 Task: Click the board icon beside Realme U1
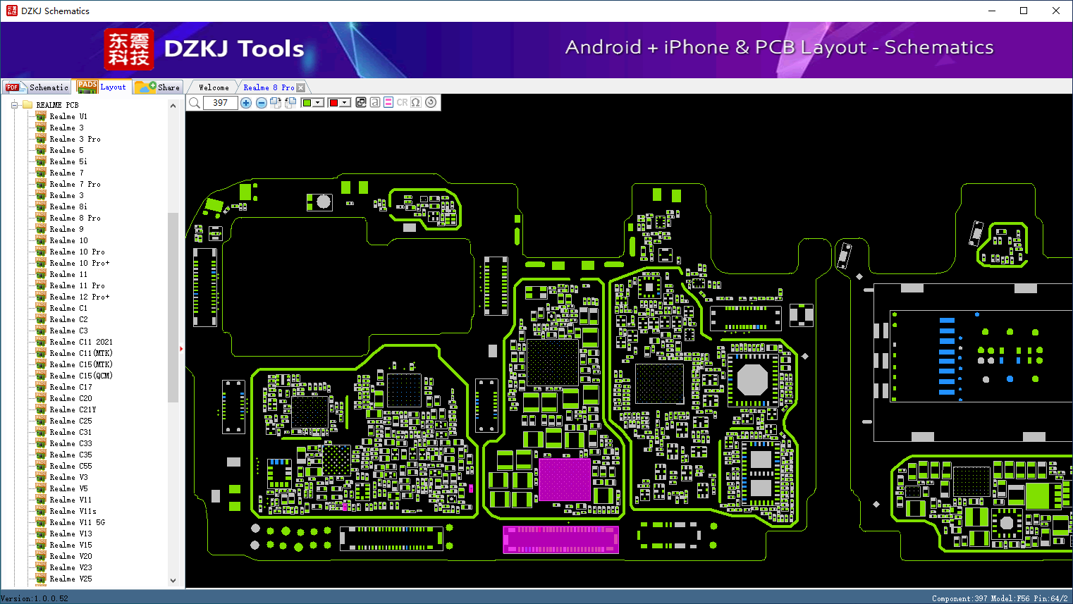point(41,116)
